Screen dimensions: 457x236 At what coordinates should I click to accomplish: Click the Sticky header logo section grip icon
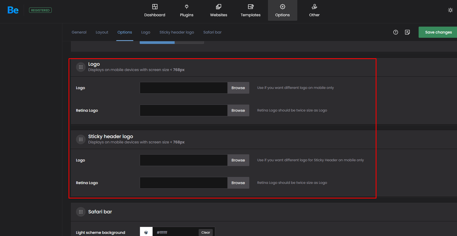click(81, 139)
